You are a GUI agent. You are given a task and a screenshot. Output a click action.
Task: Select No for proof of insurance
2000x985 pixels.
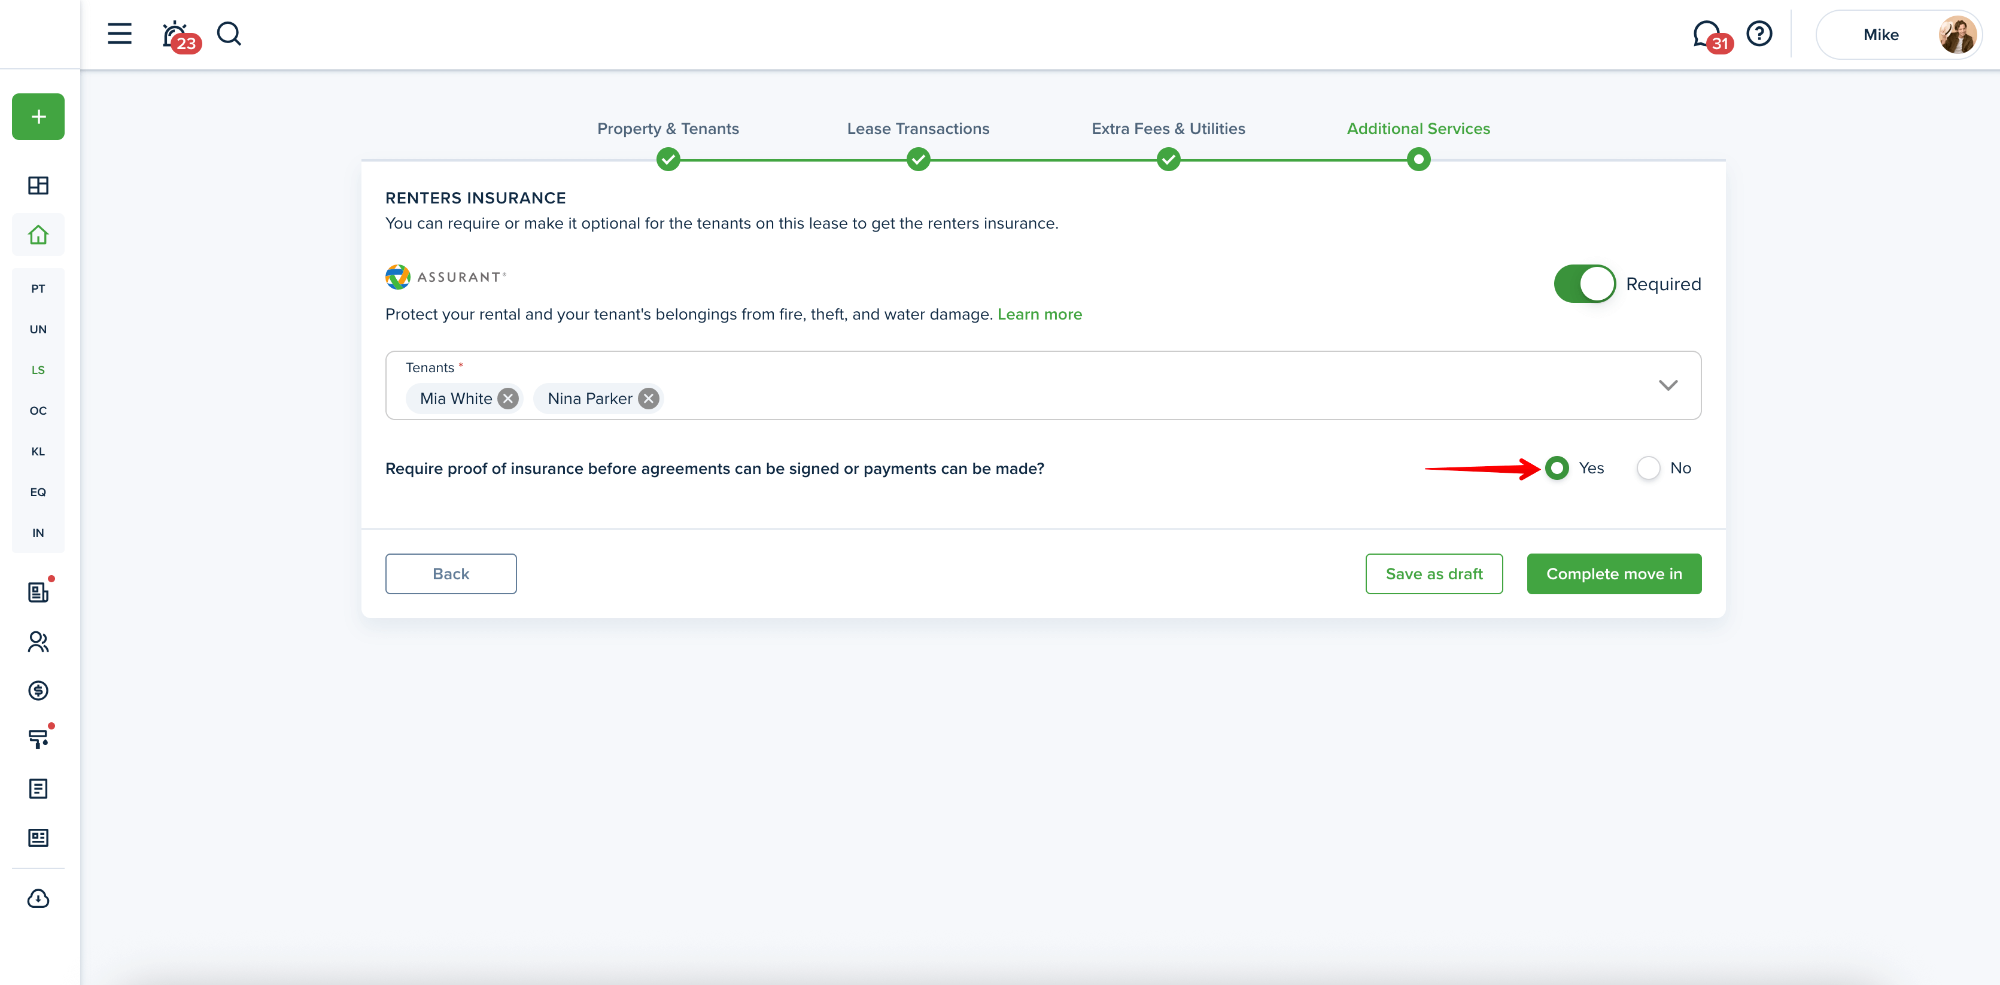point(1648,468)
